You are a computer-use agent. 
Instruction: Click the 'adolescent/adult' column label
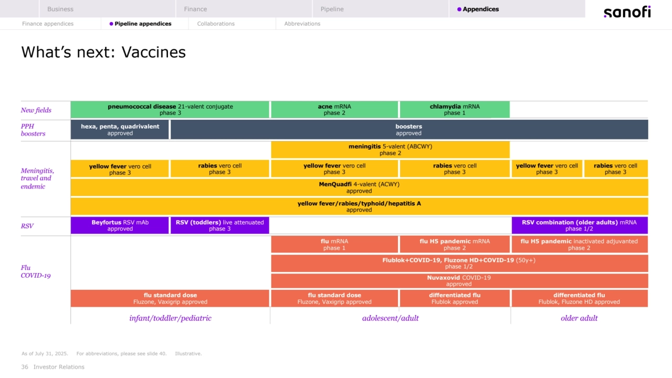coord(391,318)
